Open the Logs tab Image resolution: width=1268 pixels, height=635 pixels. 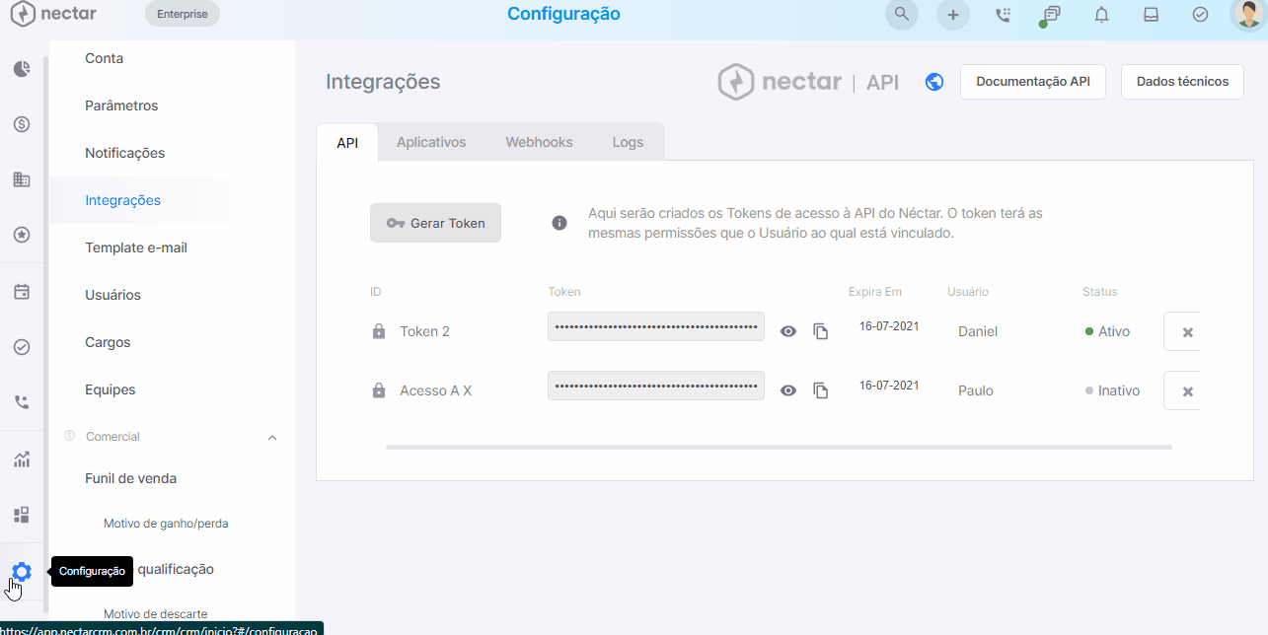[x=628, y=142]
